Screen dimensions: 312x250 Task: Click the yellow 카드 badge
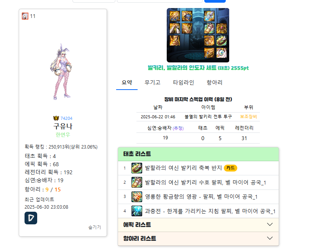click(230, 168)
